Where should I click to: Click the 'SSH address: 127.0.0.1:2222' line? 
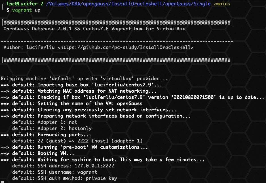(x=63, y=166)
